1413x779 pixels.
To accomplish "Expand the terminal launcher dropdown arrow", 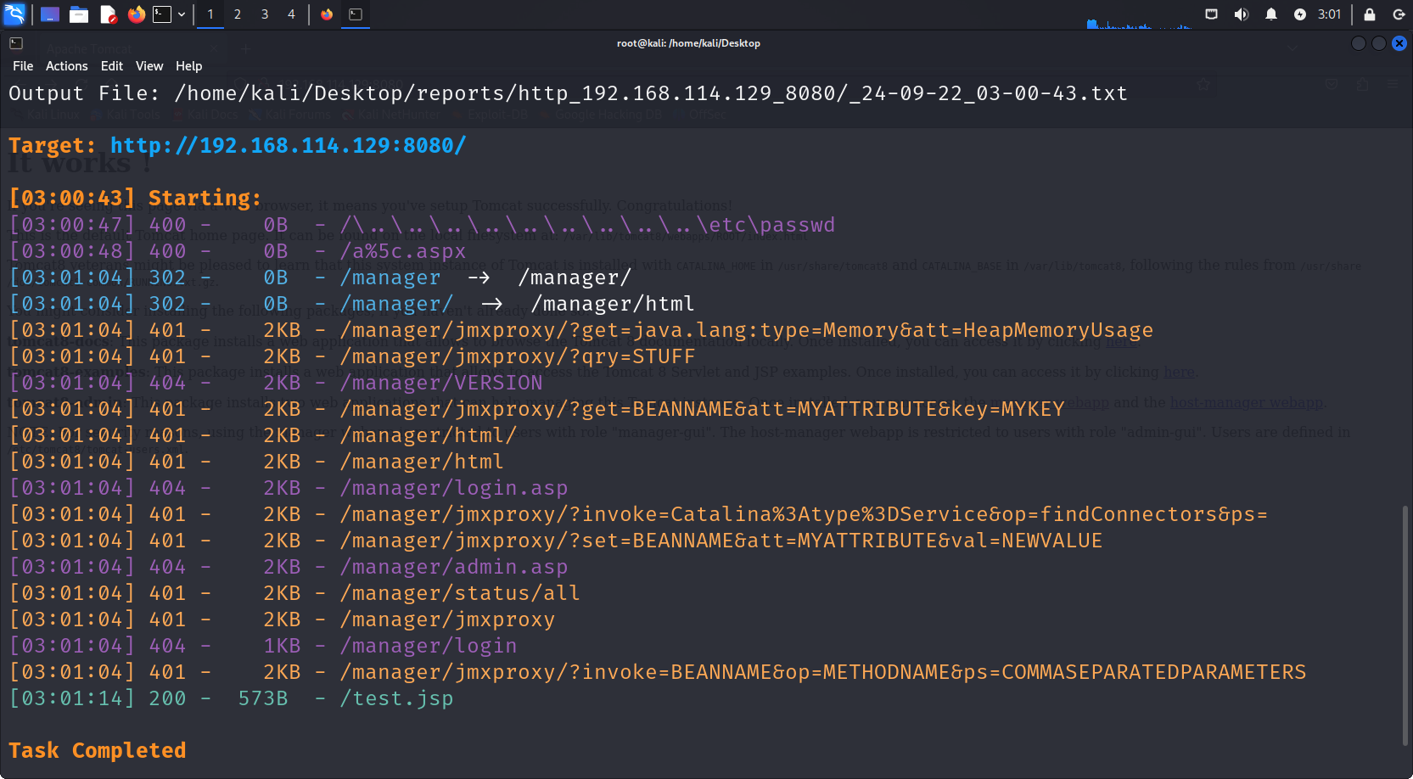I will [x=180, y=14].
